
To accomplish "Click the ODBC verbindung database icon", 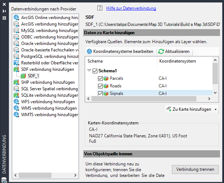I will pyautogui.click(x=16, y=37).
